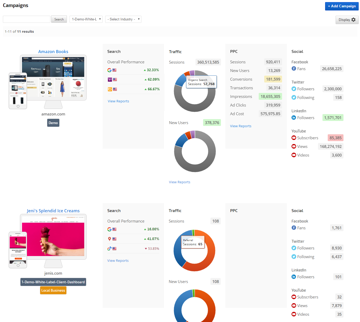Click the orange Bing icon for Amazon Books
Image resolution: width=360 pixels, height=322 pixels.
[110, 89]
